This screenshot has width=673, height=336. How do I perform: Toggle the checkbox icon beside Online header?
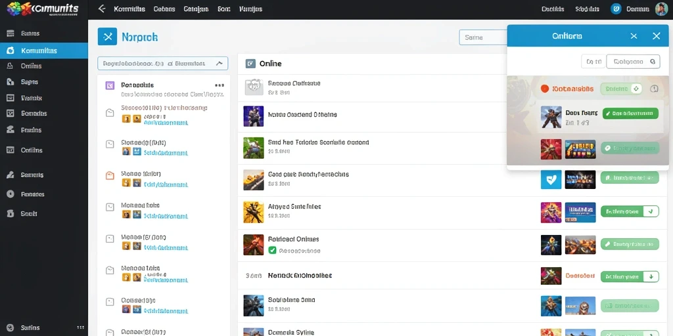coord(250,64)
